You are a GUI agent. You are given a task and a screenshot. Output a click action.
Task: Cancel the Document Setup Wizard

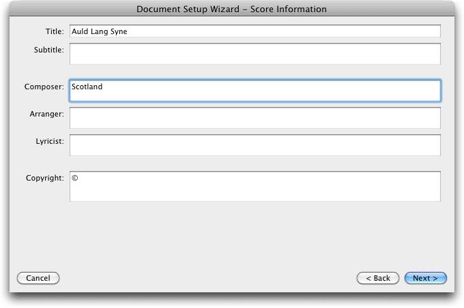(x=38, y=278)
